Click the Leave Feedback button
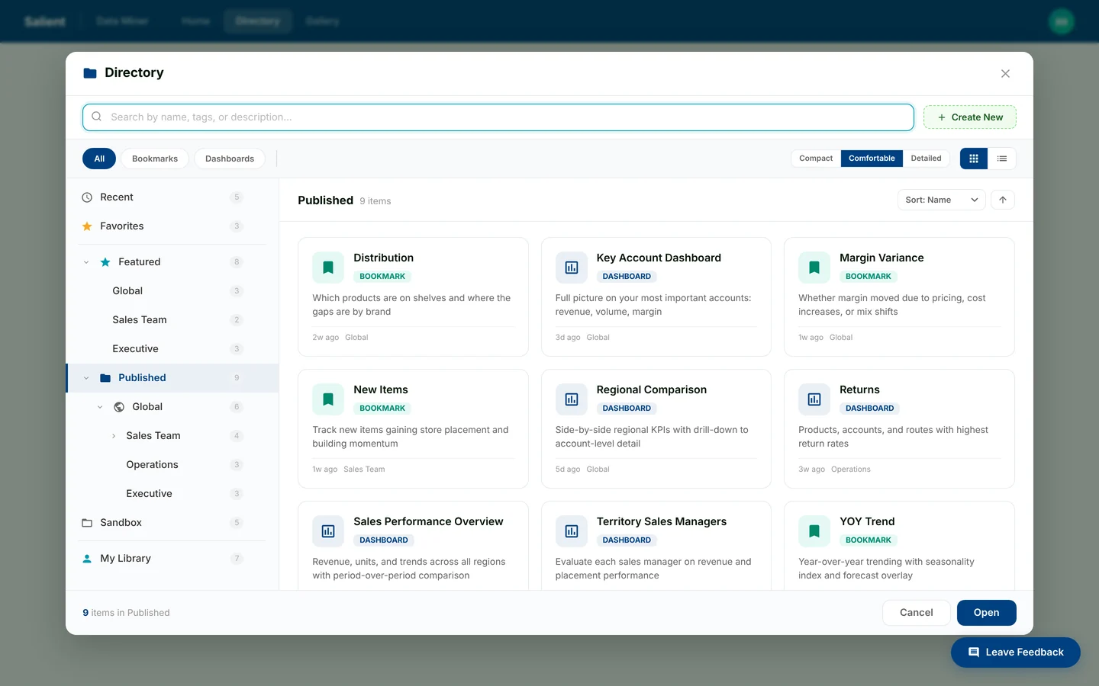 (x=1016, y=652)
